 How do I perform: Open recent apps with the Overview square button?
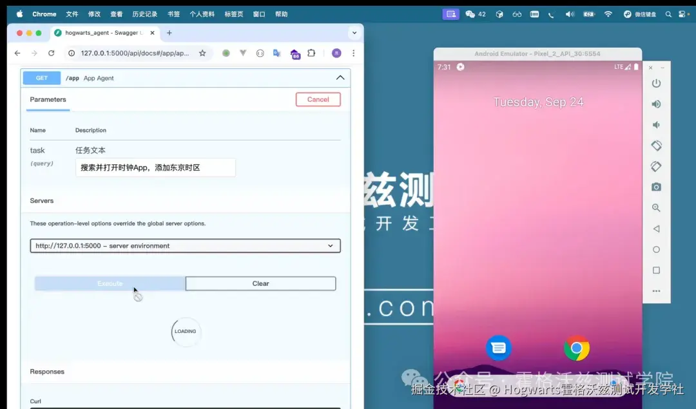[656, 270]
